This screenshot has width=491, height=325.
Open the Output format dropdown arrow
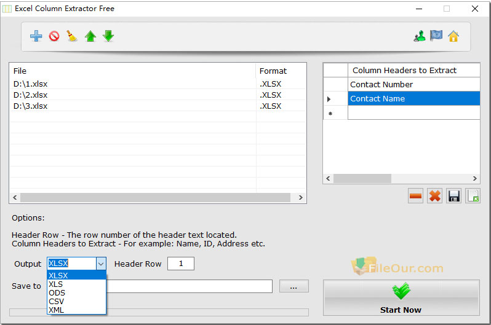click(101, 264)
